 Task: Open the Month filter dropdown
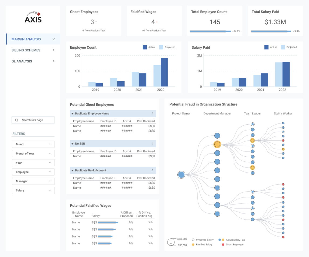(x=33, y=144)
